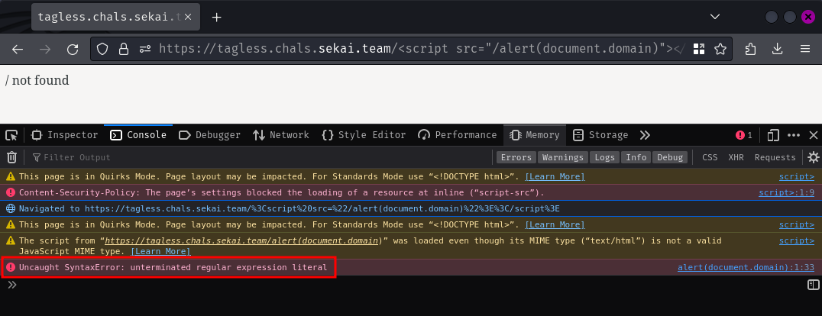Click the console input prompt chevrons
This screenshot has height=316, width=822.
[12, 285]
